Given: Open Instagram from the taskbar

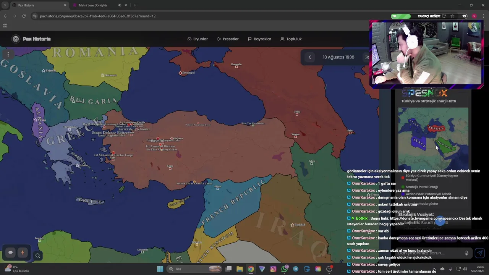Looking at the screenshot, I should click(x=273, y=269).
